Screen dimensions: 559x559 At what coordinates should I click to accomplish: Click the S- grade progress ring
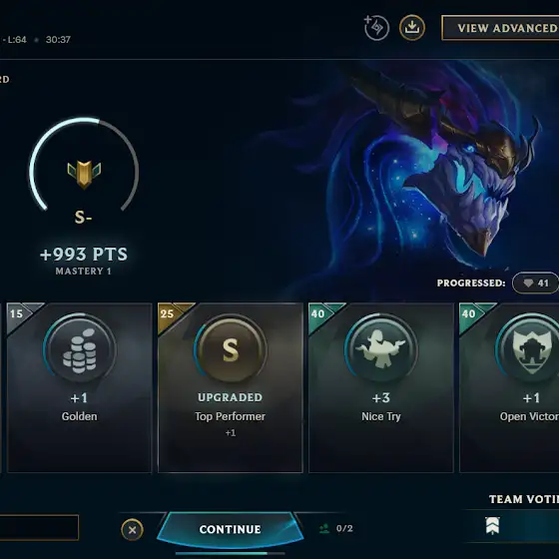(84, 166)
